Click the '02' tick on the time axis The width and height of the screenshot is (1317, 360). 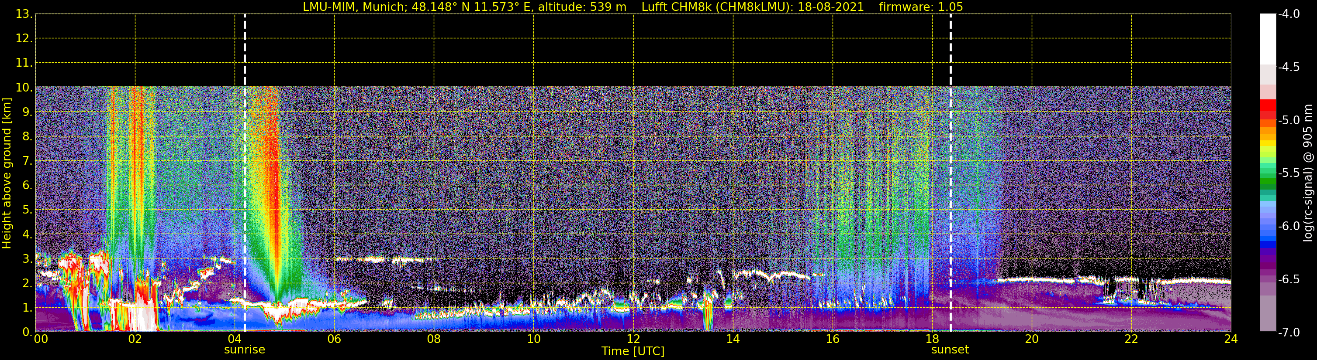pyautogui.click(x=135, y=339)
